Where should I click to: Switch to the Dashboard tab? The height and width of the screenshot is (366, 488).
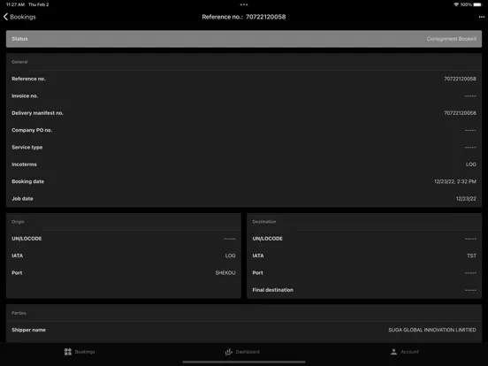(242, 352)
